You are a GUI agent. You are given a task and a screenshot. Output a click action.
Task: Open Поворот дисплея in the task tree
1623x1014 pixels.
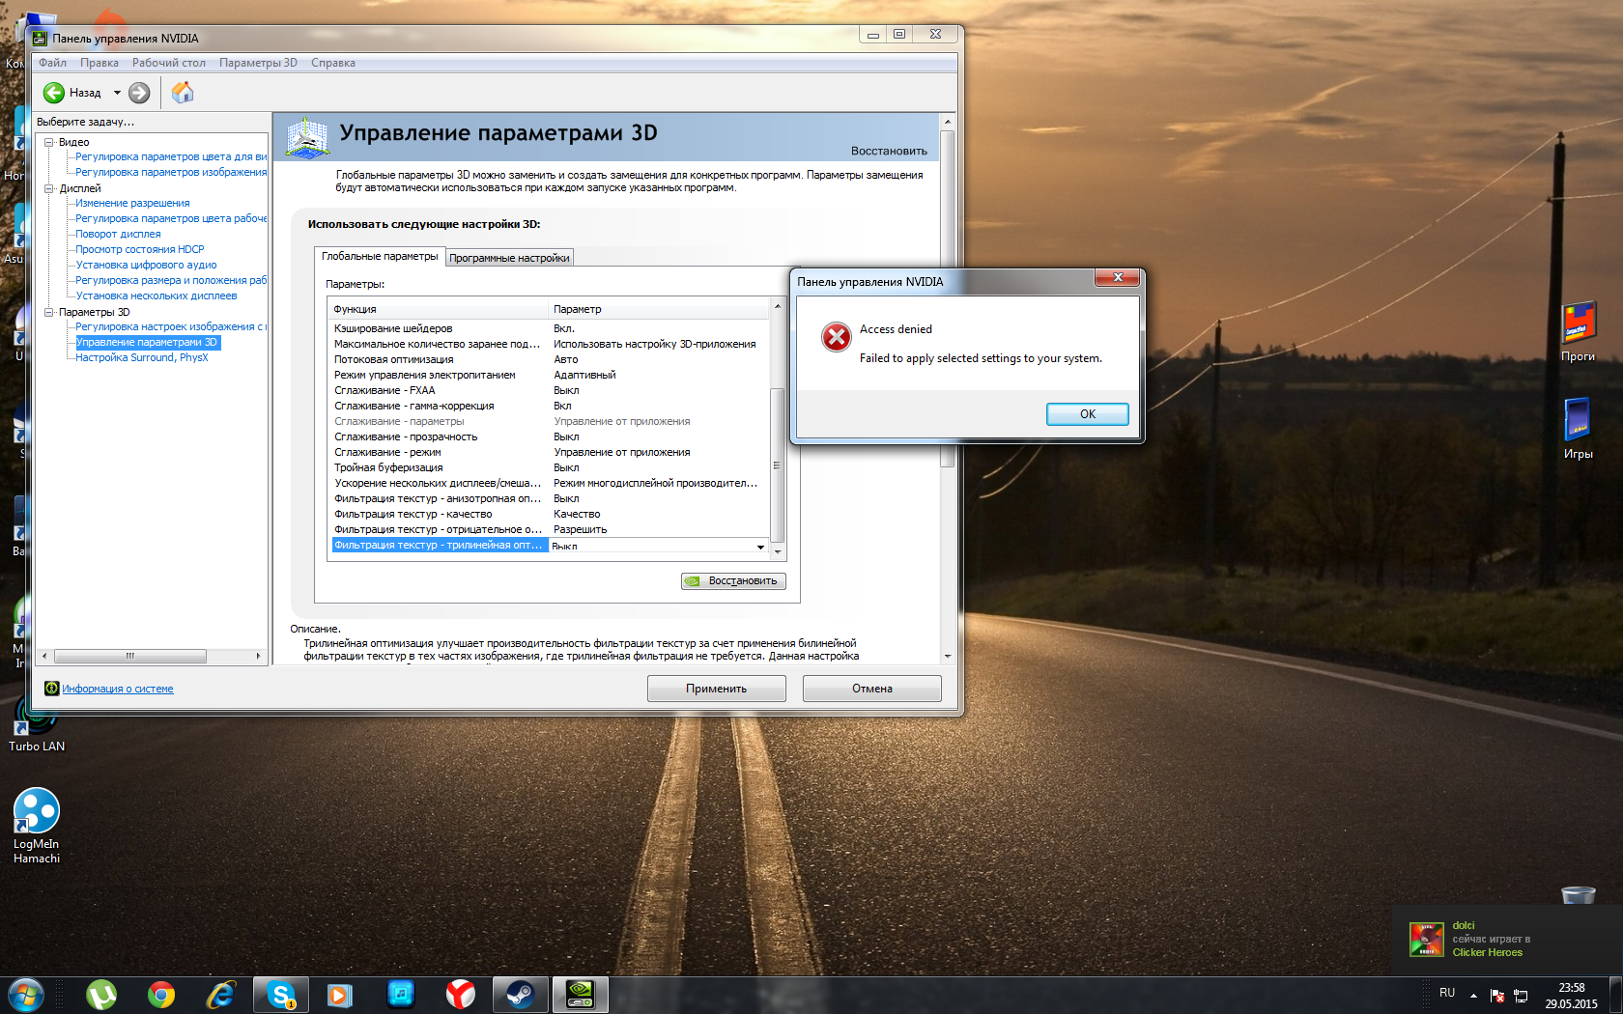(118, 234)
